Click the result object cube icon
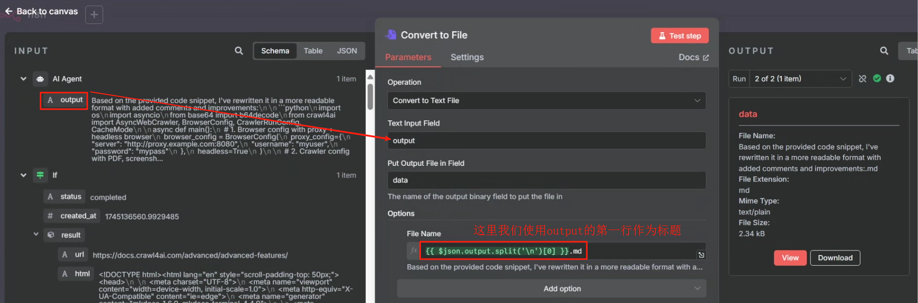The image size is (918, 303). pos(51,235)
